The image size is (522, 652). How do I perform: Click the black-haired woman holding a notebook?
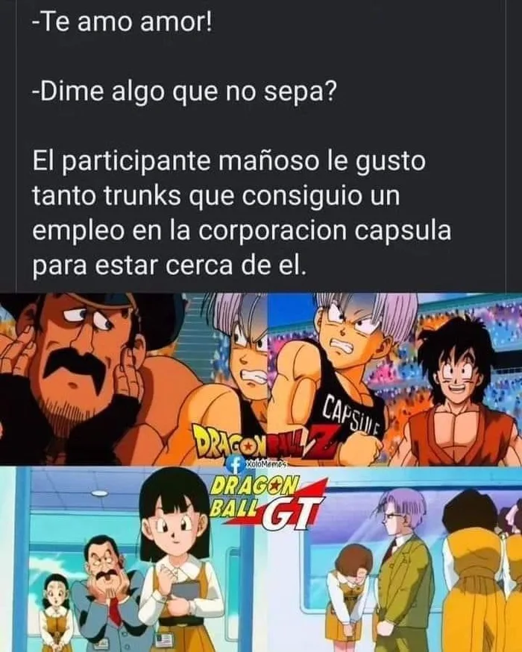[x=180, y=561]
